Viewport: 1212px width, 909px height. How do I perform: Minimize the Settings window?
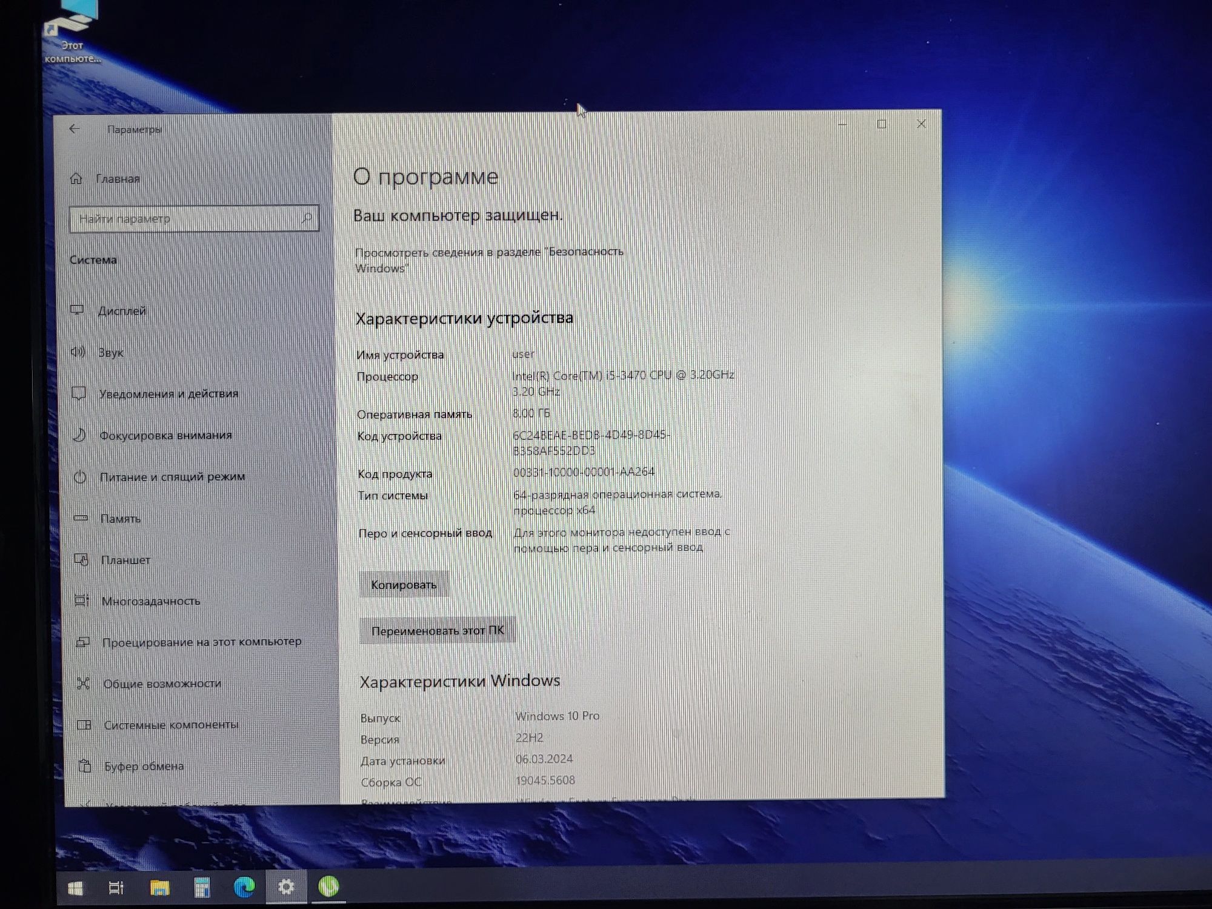pyautogui.click(x=842, y=124)
